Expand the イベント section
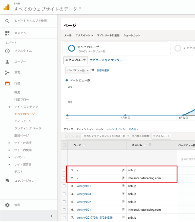Viewport: 195px width, 222px height. (9, 157)
